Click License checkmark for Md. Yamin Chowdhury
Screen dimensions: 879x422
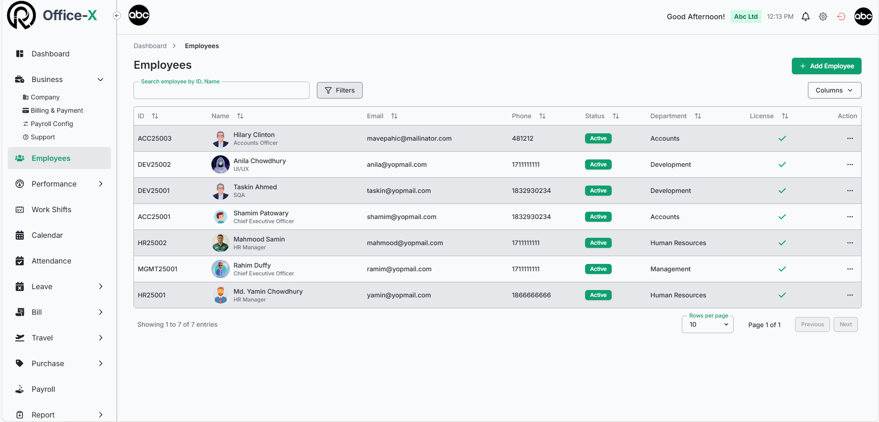[782, 295]
